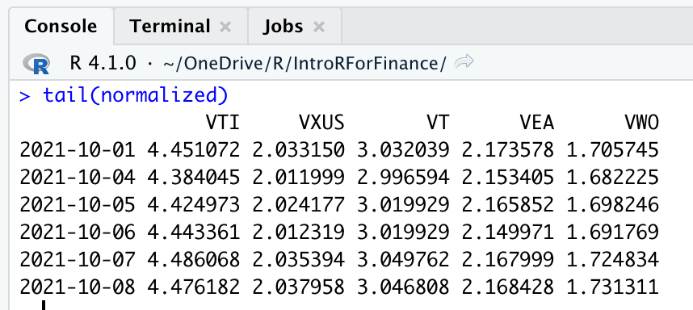This screenshot has height=310, width=693.
Task: Click the date 2021-10-07
Action: [x=78, y=260]
